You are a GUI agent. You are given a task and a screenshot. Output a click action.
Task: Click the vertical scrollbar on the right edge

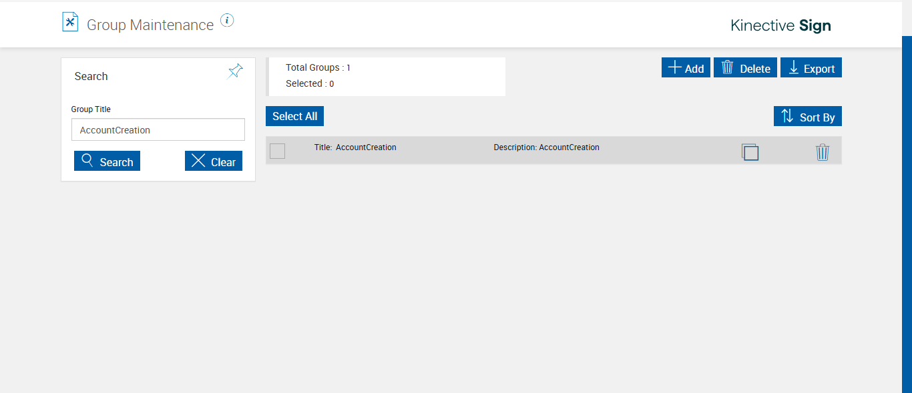point(907,214)
